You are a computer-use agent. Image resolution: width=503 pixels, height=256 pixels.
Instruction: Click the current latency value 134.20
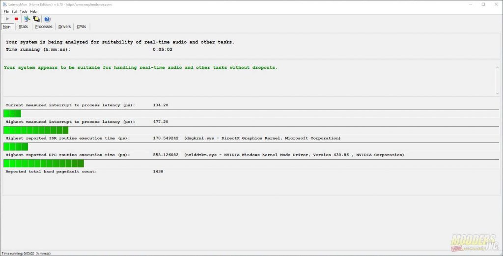(161, 105)
